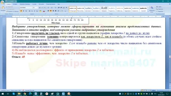This screenshot has width=171, height=96.
Task: Click Find (Найти) in Editing group
Action: tap(160, 7)
